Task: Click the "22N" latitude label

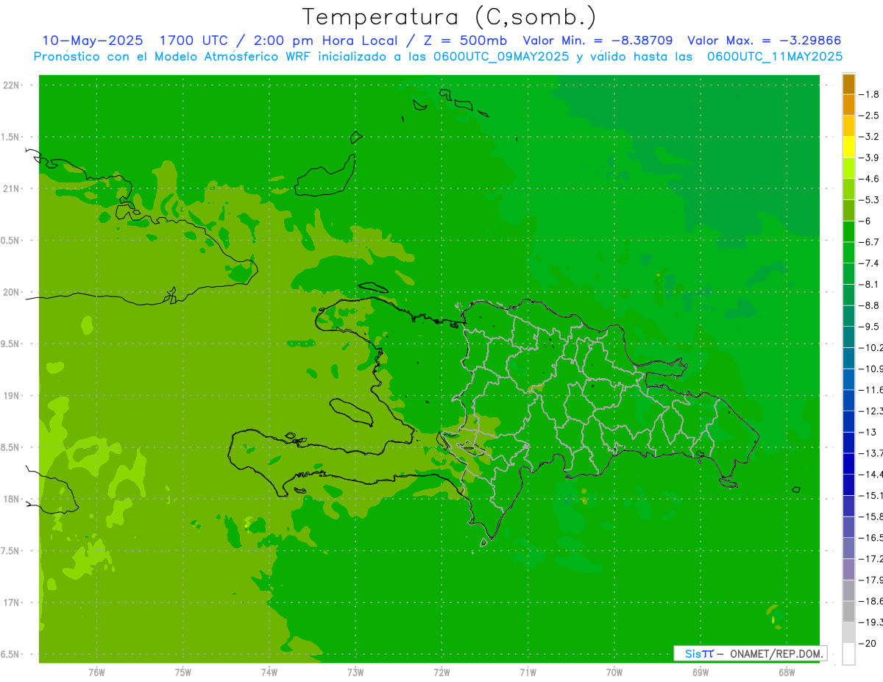Action: (x=12, y=85)
